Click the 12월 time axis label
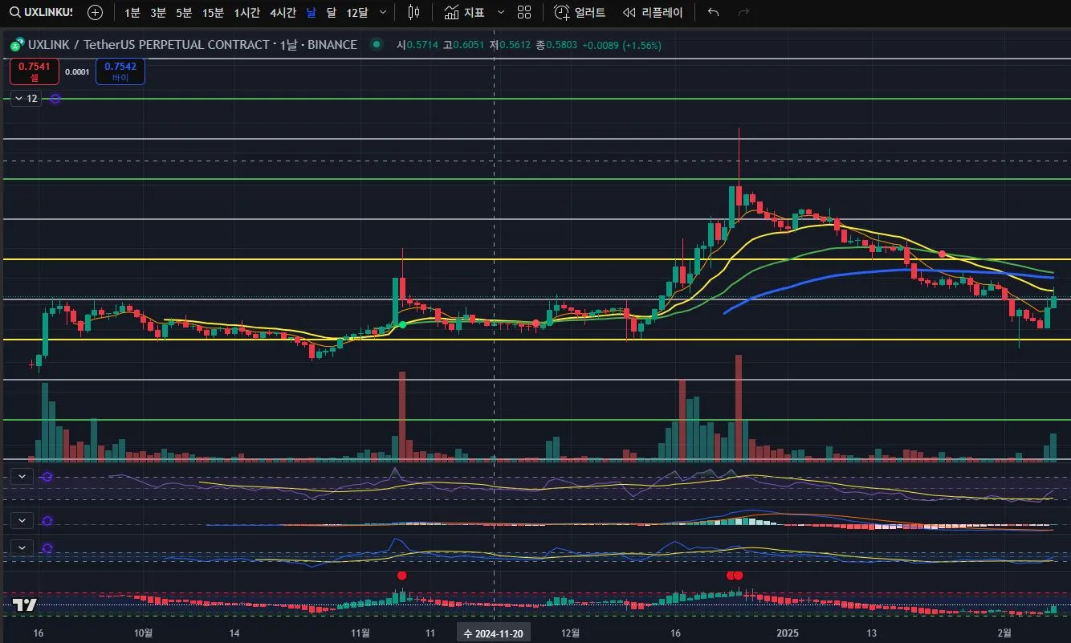This screenshot has width=1071, height=643. (x=571, y=633)
